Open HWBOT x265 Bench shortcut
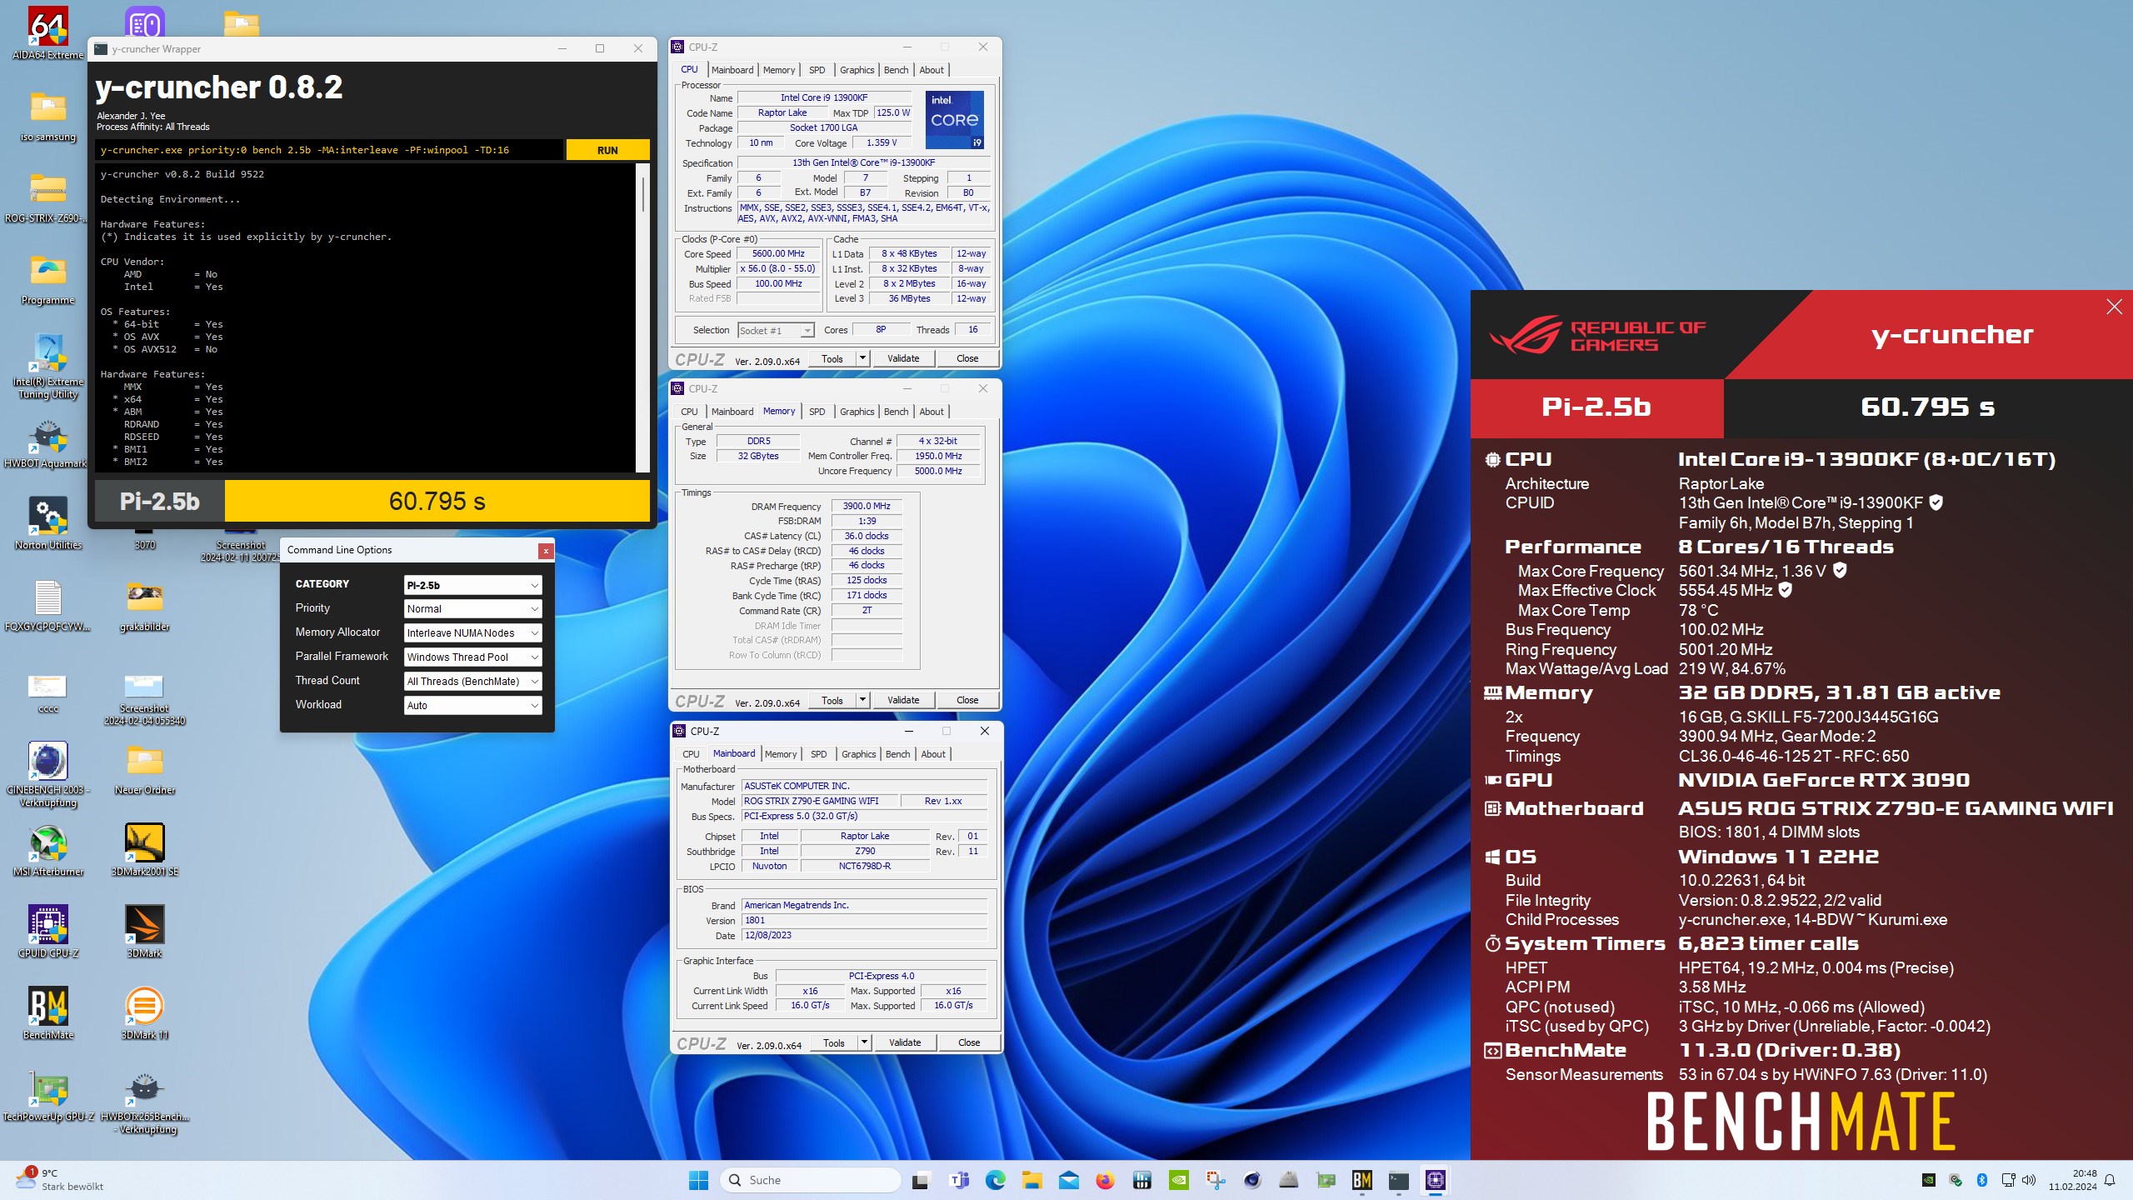Image resolution: width=2133 pixels, height=1200 pixels. (145, 1102)
